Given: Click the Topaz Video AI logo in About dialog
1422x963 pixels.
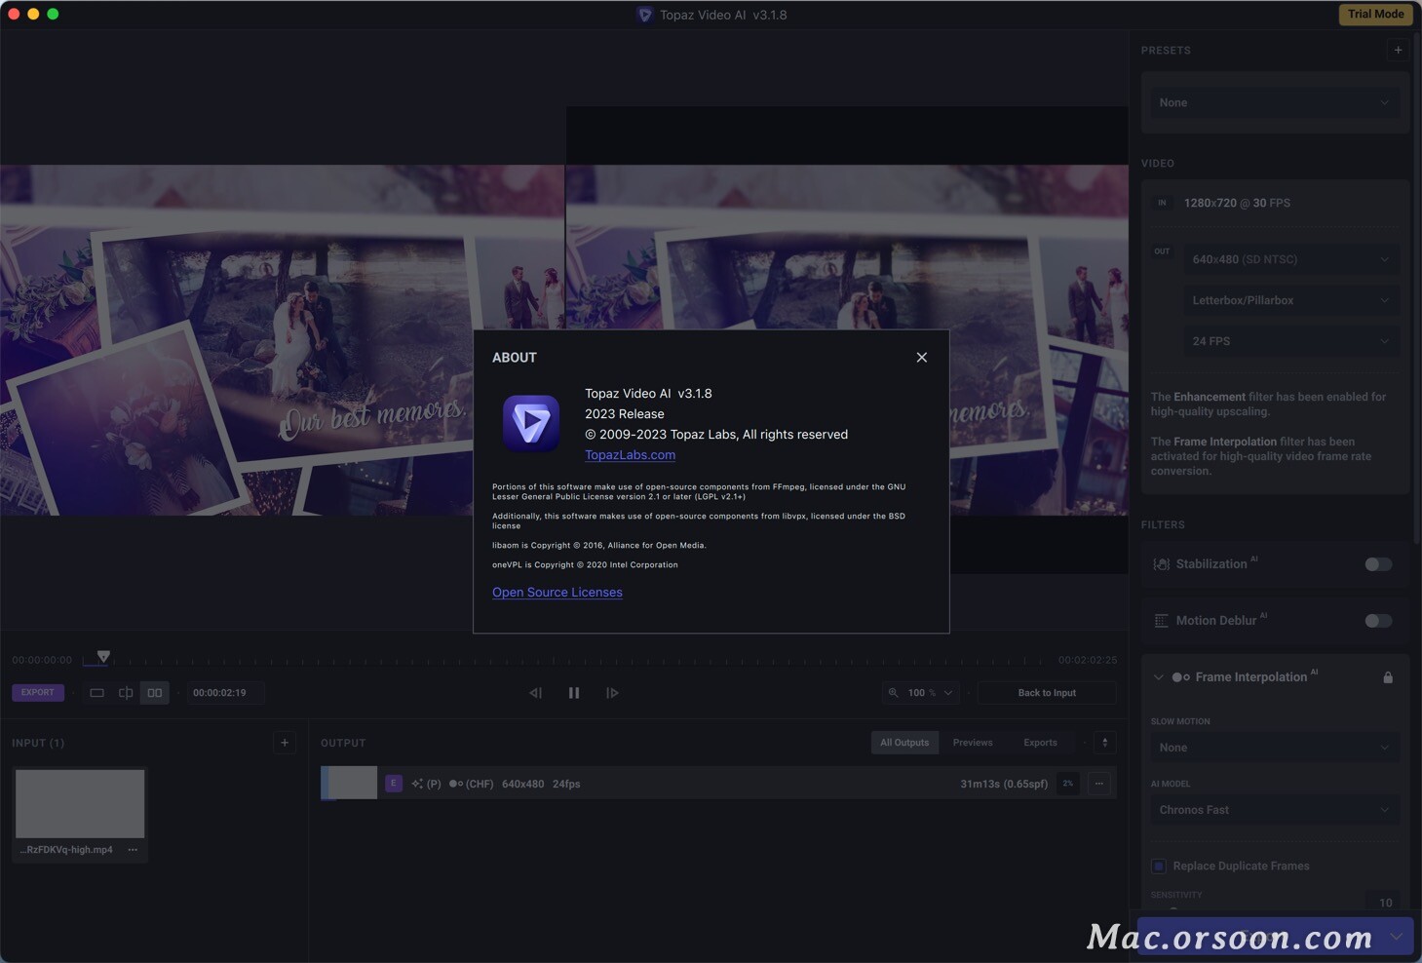Looking at the screenshot, I should coord(531,423).
